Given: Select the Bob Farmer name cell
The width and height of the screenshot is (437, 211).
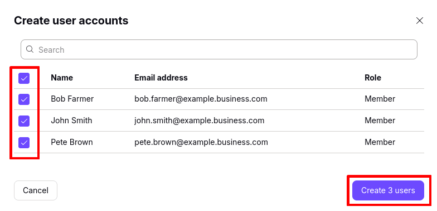Looking at the screenshot, I should pos(72,99).
